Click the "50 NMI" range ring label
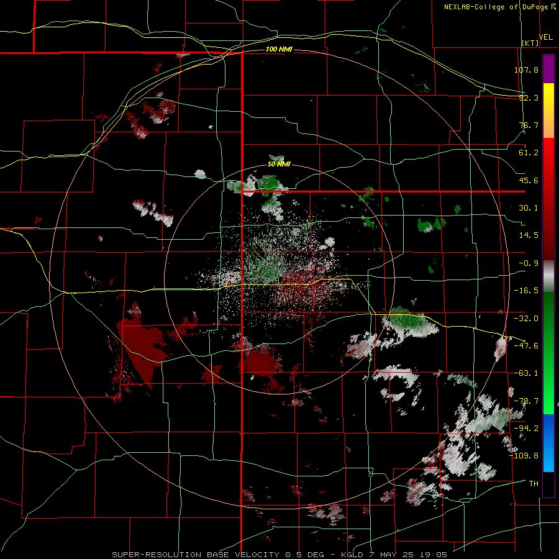The image size is (559, 559). coord(279,165)
